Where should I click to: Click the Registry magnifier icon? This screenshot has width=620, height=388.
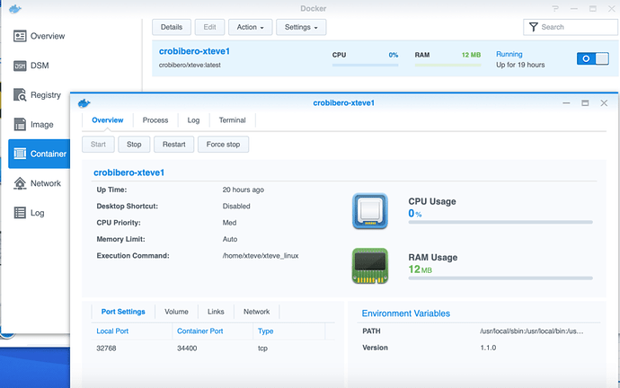[20, 95]
